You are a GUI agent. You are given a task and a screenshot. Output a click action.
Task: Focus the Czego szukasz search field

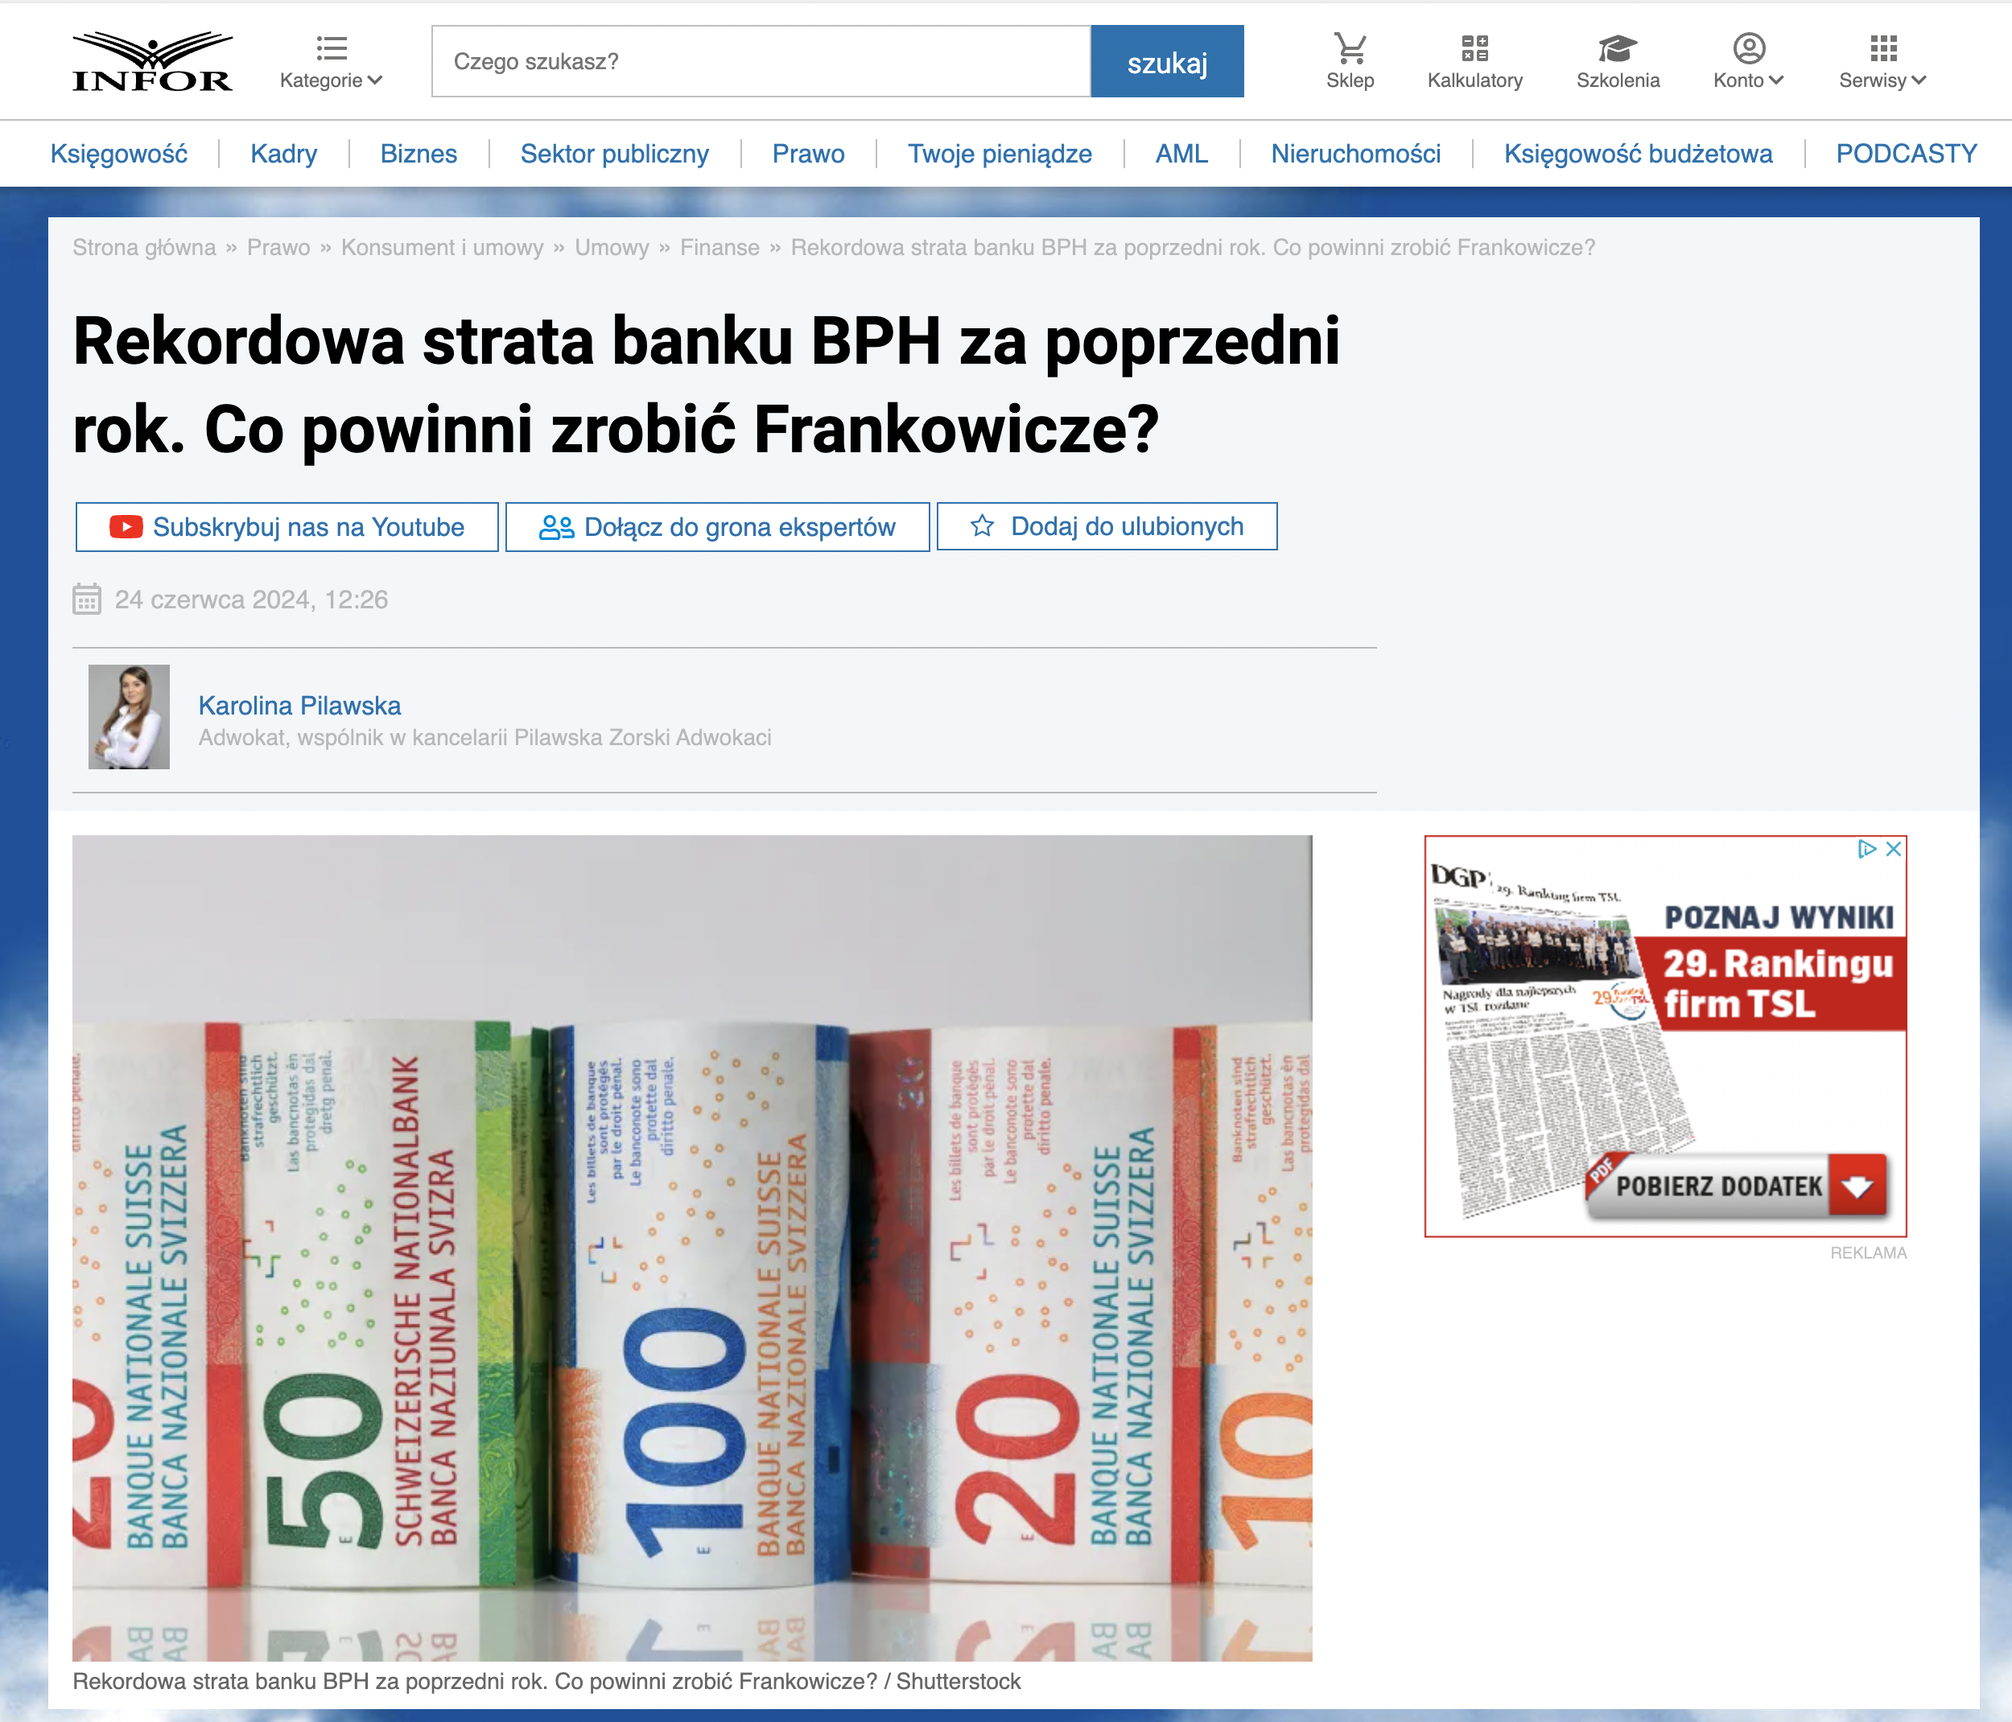[761, 61]
